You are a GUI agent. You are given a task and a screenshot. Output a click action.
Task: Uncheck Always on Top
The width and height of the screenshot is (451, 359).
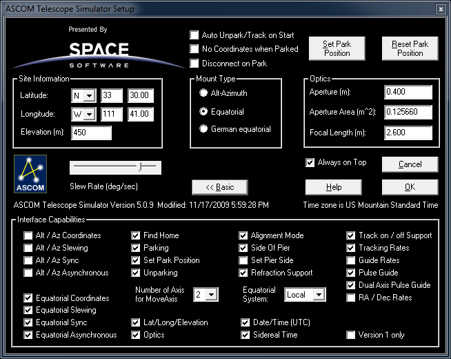(x=310, y=162)
